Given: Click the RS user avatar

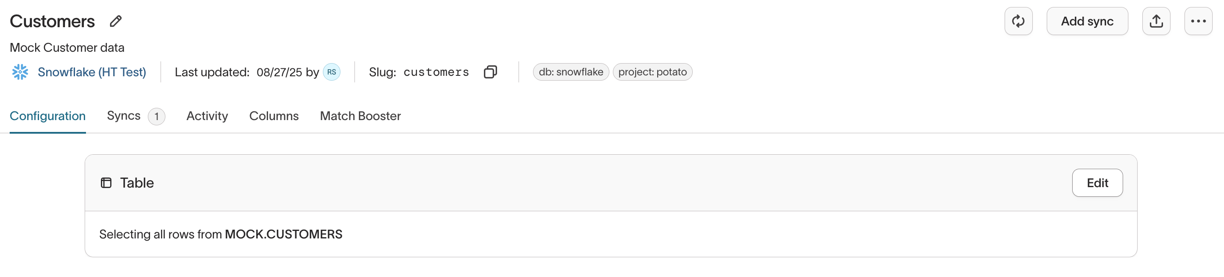Looking at the screenshot, I should (331, 71).
